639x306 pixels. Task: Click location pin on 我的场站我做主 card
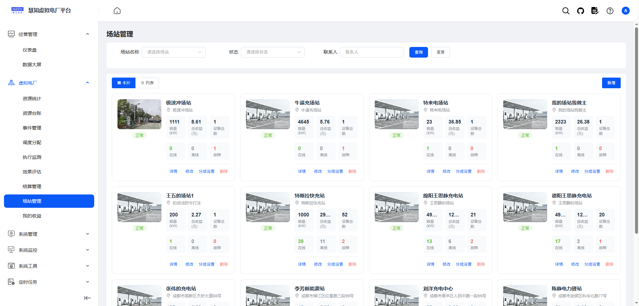click(x=554, y=110)
